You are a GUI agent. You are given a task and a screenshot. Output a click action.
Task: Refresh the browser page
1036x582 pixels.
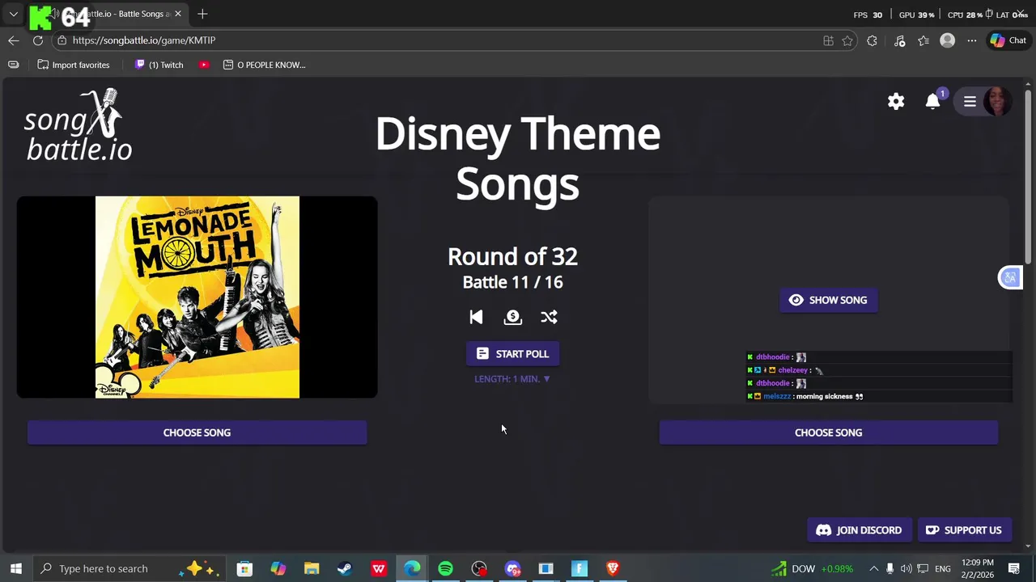coord(38,40)
